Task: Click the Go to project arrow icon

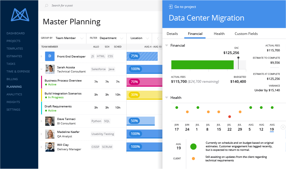Action: tap(171, 7)
